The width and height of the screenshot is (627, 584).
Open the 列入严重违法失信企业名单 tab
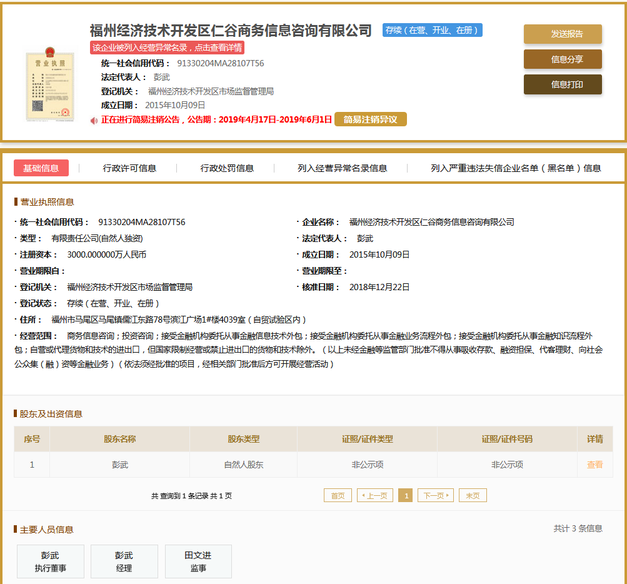pos(516,168)
